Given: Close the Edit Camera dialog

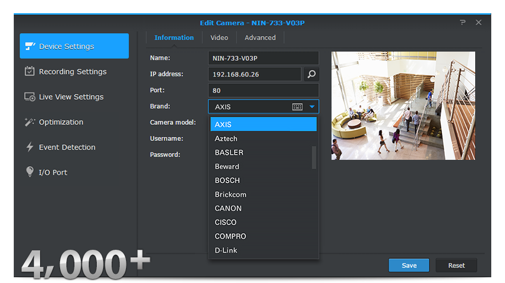Looking at the screenshot, I should coord(479,22).
